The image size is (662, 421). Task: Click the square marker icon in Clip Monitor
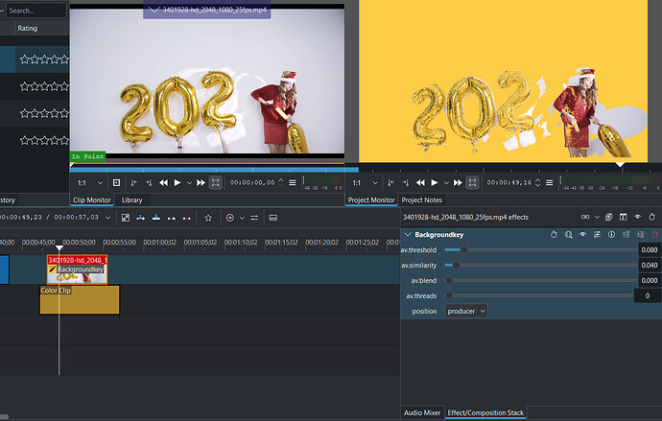(116, 182)
